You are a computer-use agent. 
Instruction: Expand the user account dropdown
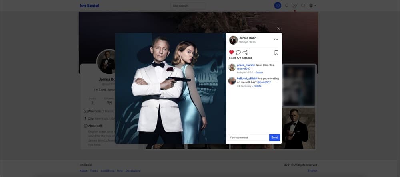point(312,5)
